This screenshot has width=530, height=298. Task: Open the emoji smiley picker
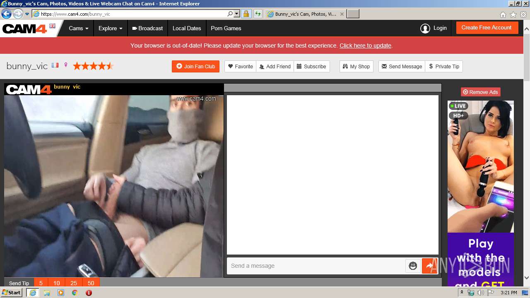[413, 266]
